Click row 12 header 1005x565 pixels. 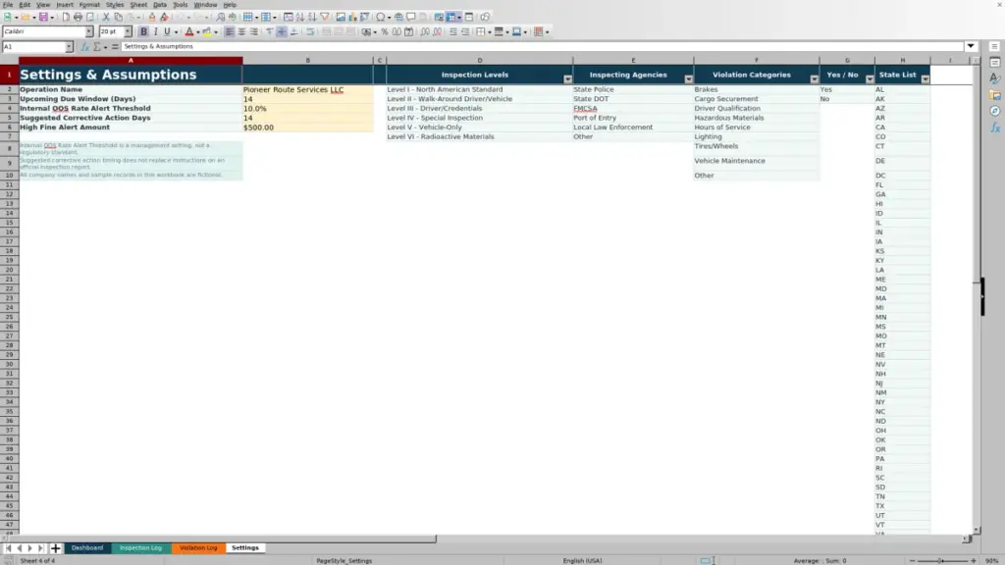tap(10, 194)
